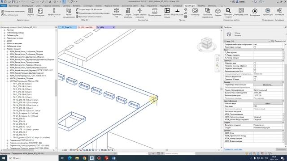The image size is (287, 161).
Task: Click Windows Start button
Action: pyautogui.click(x=3, y=158)
